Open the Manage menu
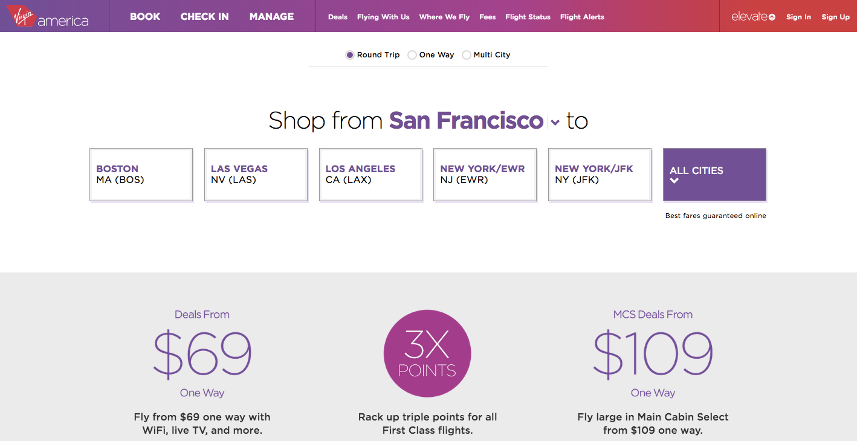The width and height of the screenshot is (857, 441). click(x=271, y=16)
